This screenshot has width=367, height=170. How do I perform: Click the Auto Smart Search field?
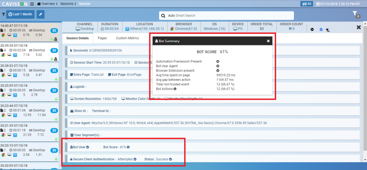click(x=226, y=16)
